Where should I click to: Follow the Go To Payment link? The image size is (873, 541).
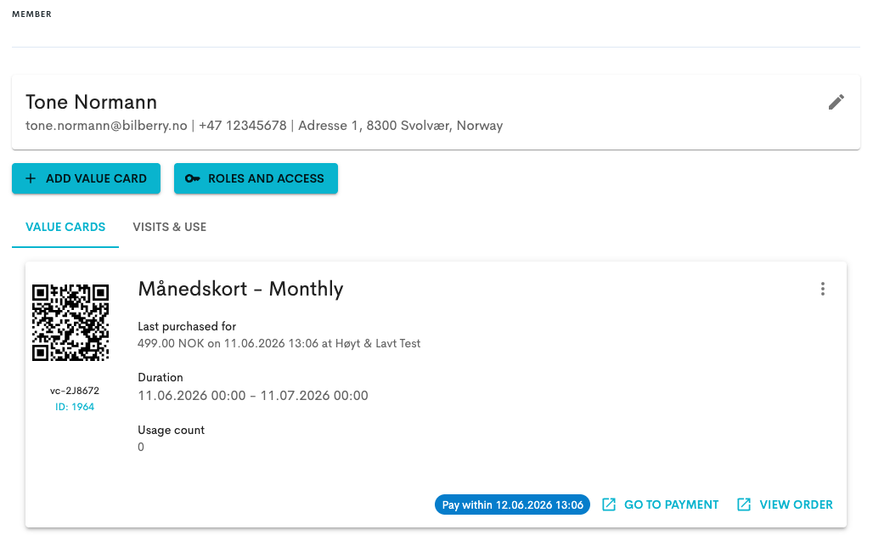pyautogui.click(x=661, y=504)
